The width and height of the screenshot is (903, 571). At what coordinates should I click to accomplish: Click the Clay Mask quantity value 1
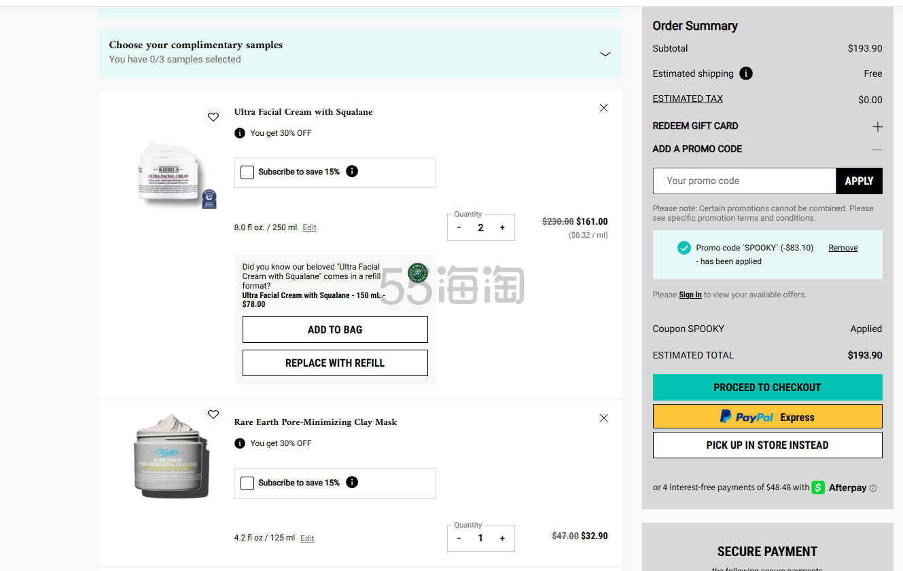480,538
